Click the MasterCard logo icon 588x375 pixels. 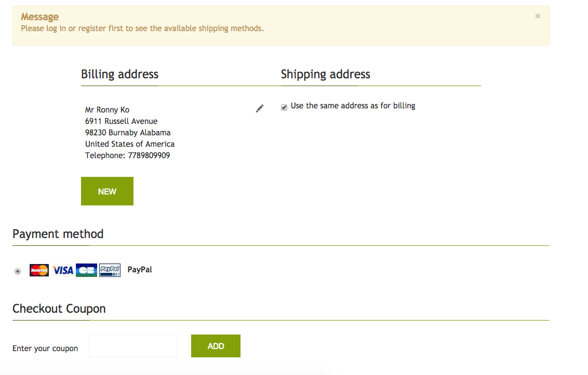pos(39,270)
